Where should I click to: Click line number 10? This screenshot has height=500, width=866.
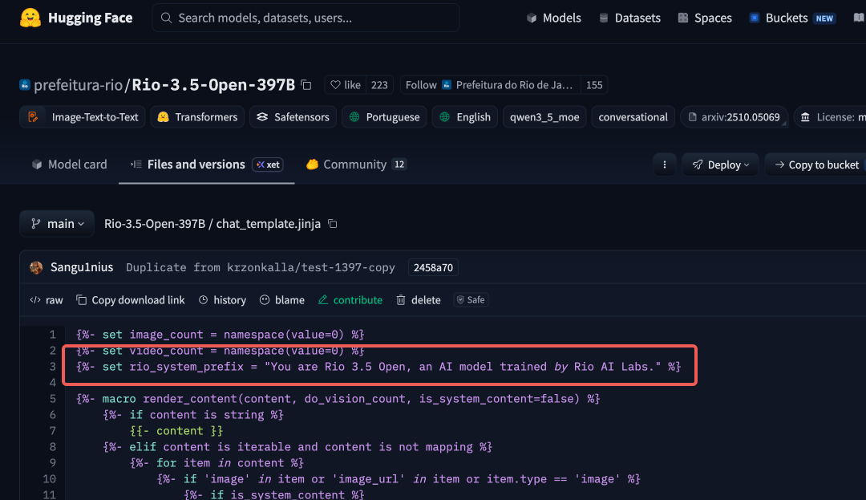point(50,478)
